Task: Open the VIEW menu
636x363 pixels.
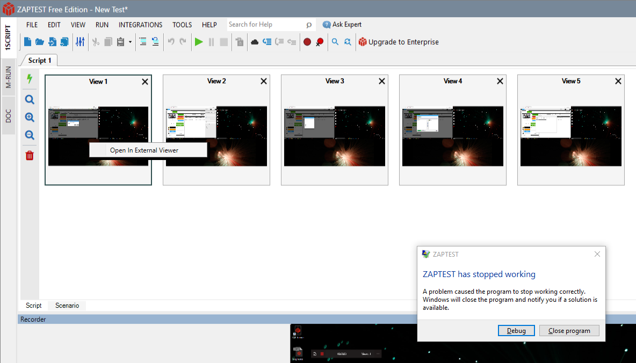Action: (x=78, y=25)
